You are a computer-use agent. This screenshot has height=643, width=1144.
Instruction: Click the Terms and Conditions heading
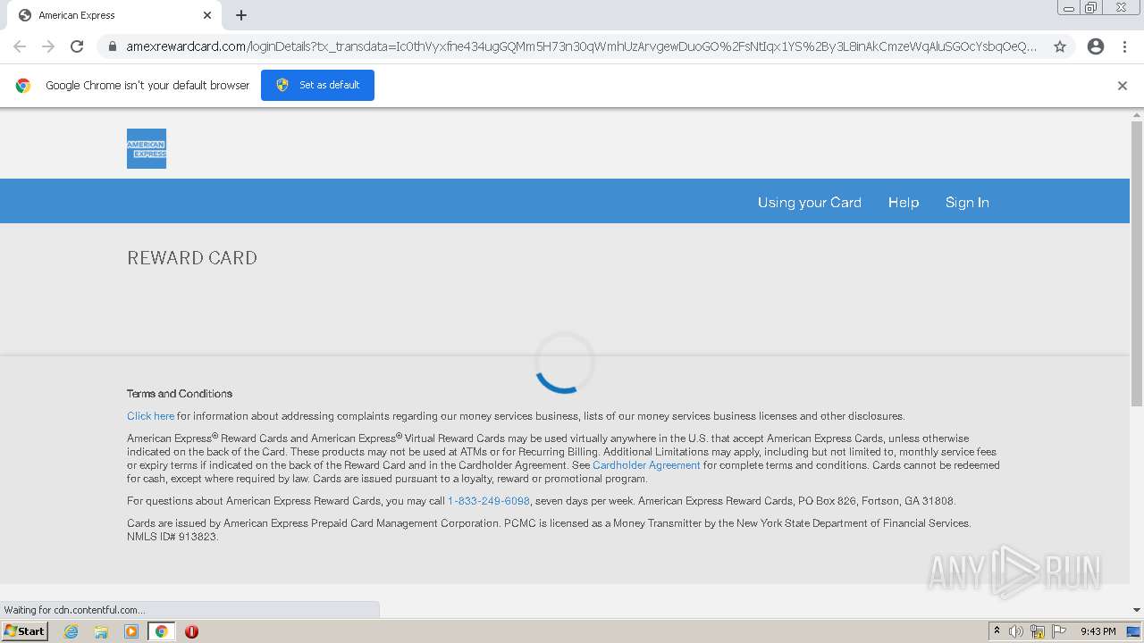180,394
